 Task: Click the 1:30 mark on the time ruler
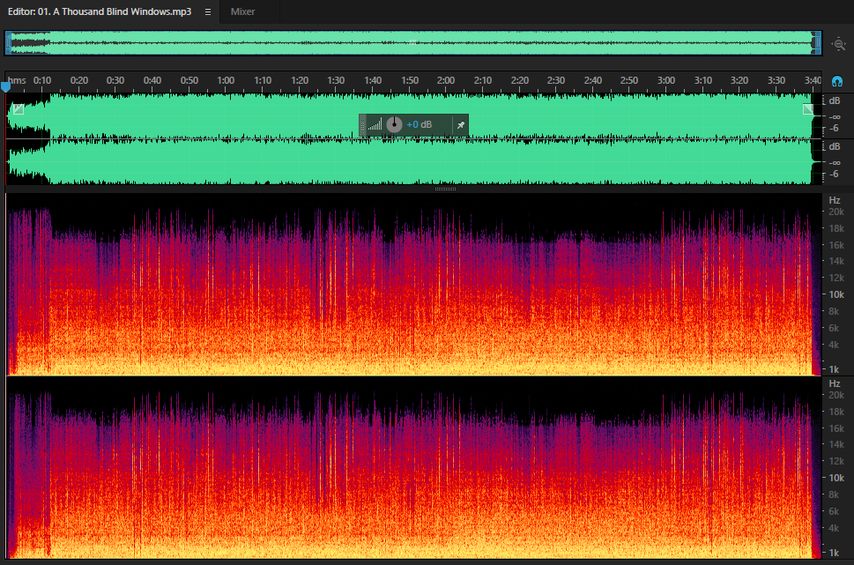pos(336,80)
